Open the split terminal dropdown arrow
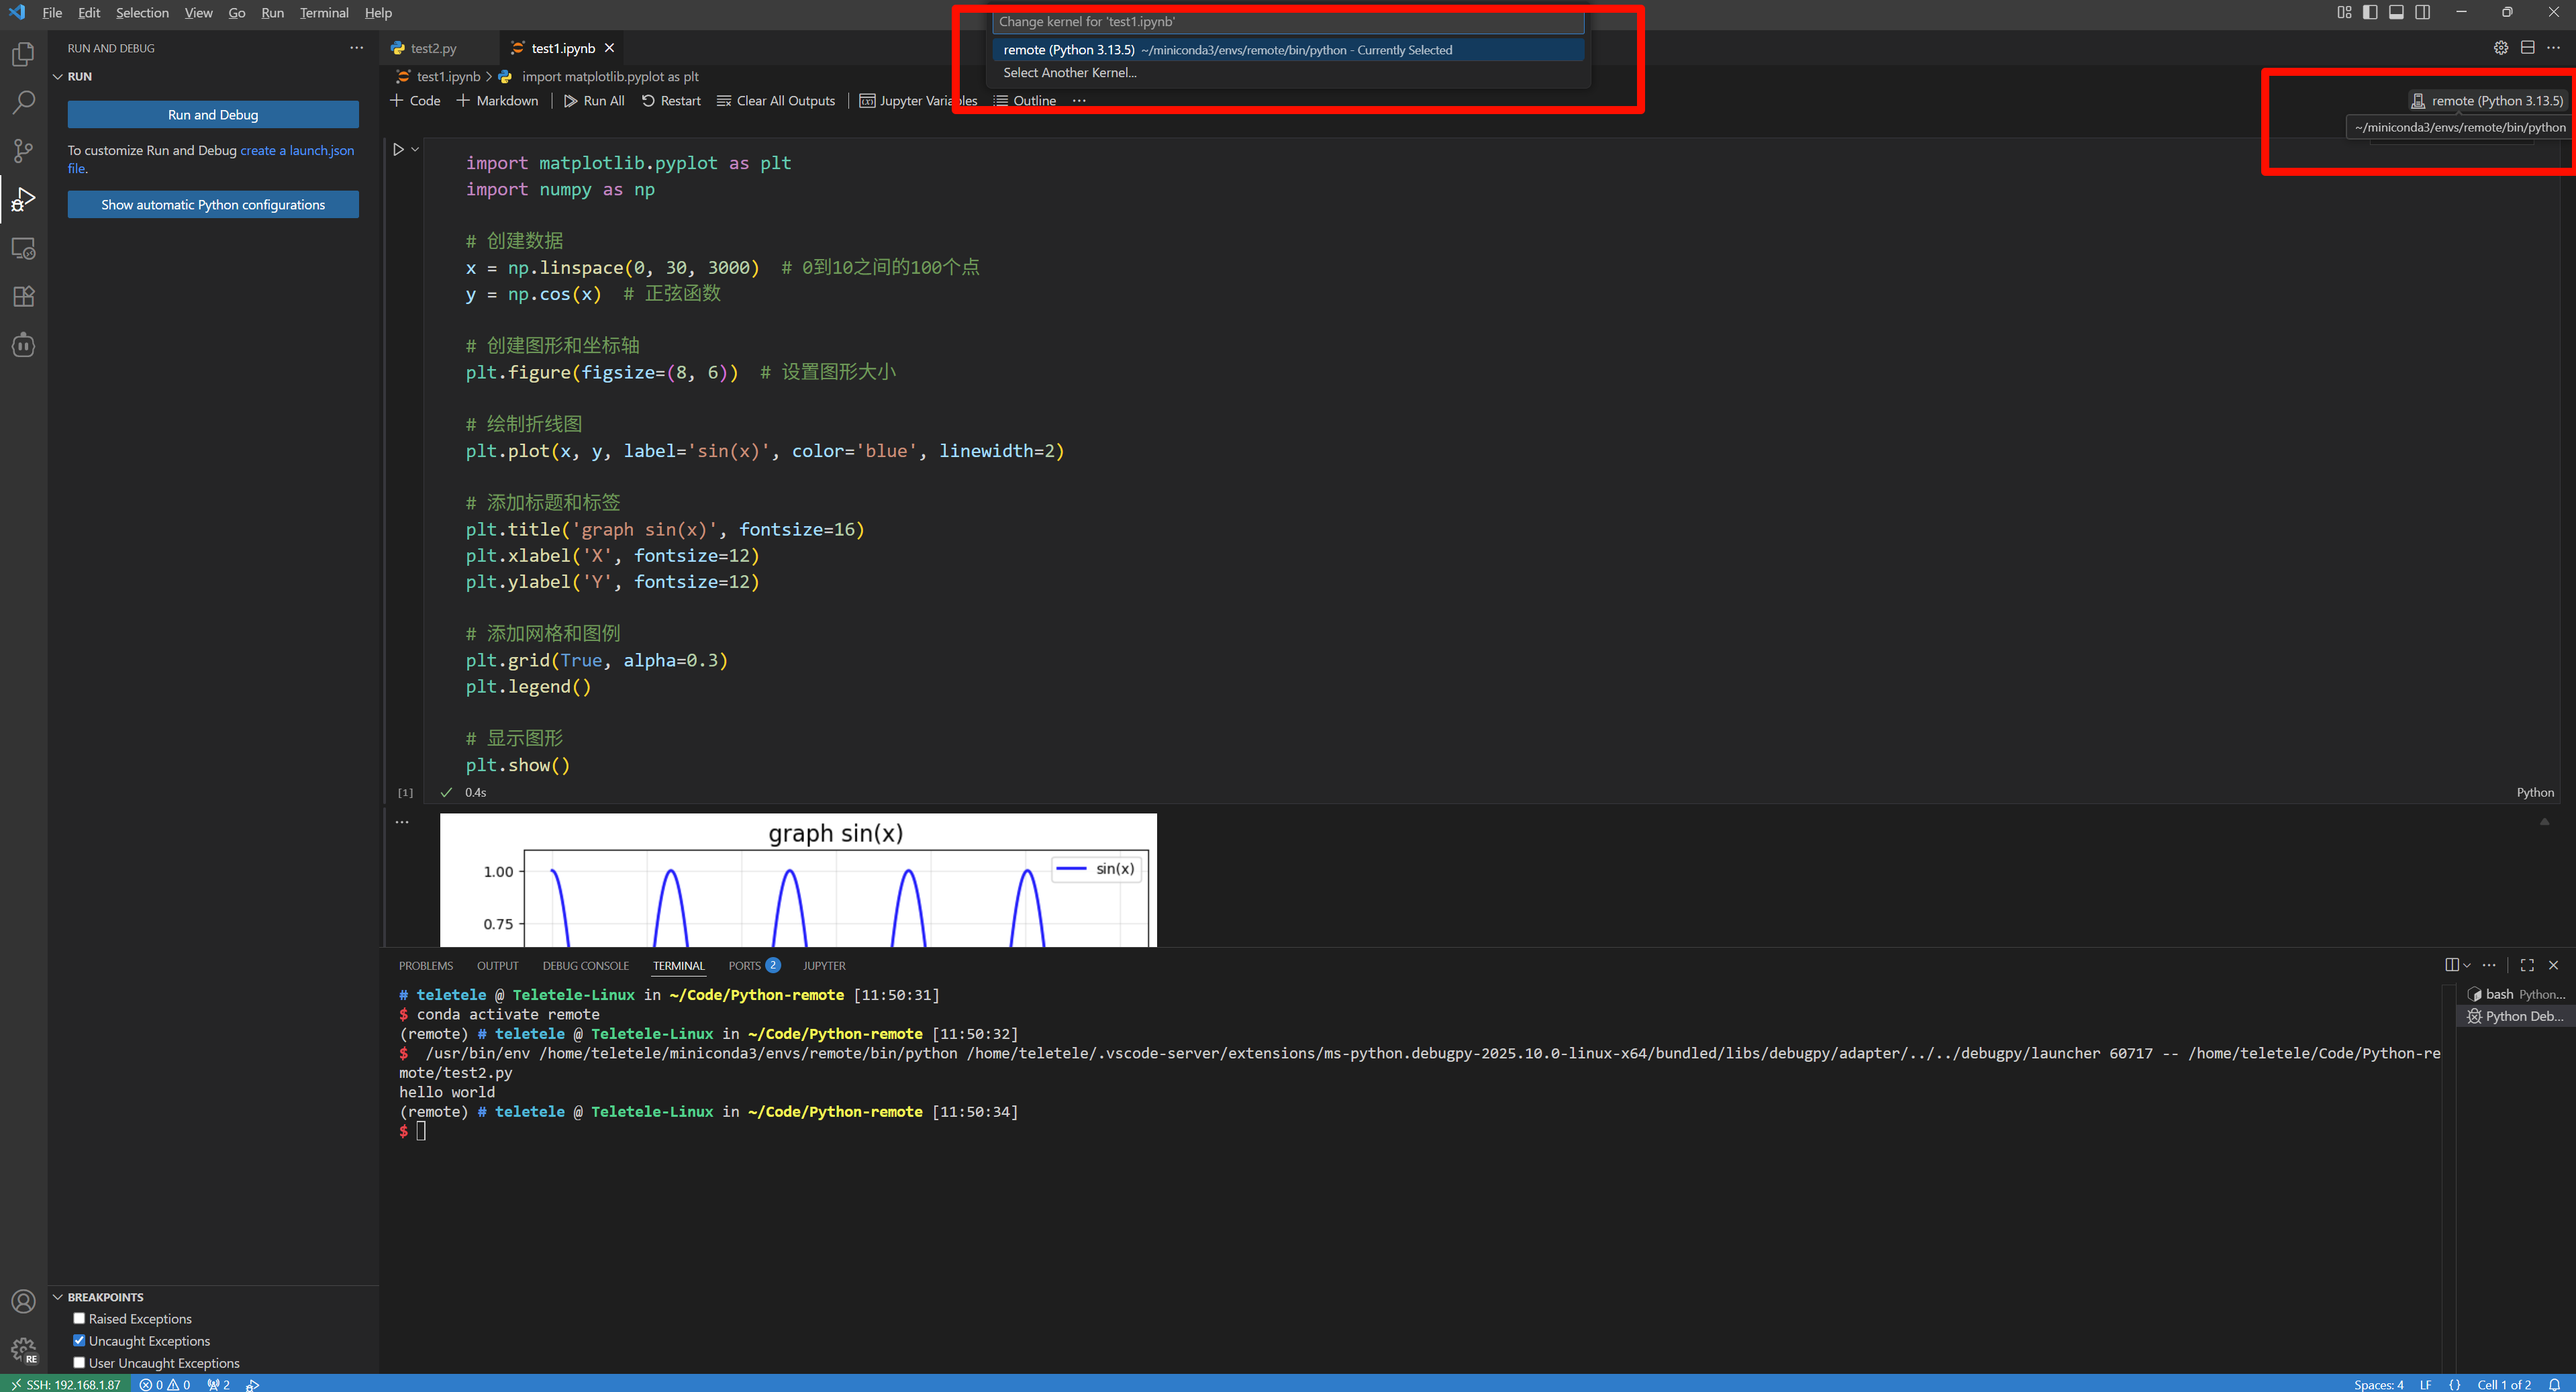This screenshot has width=2576, height=1392. click(2467, 966)
